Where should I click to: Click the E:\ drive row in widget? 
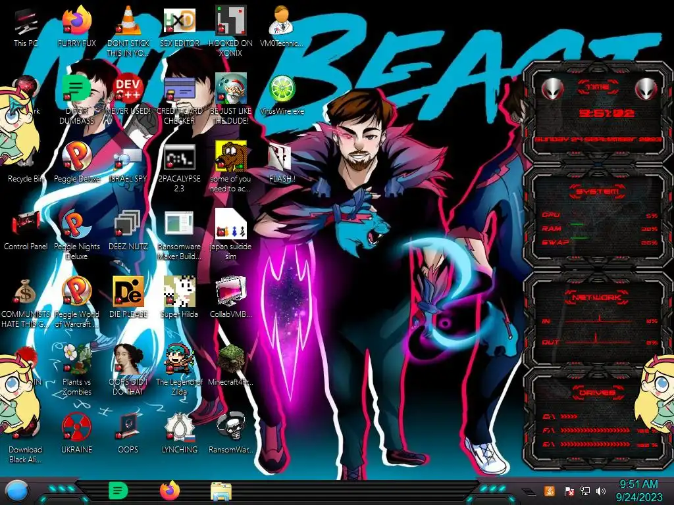click(600, 444)
